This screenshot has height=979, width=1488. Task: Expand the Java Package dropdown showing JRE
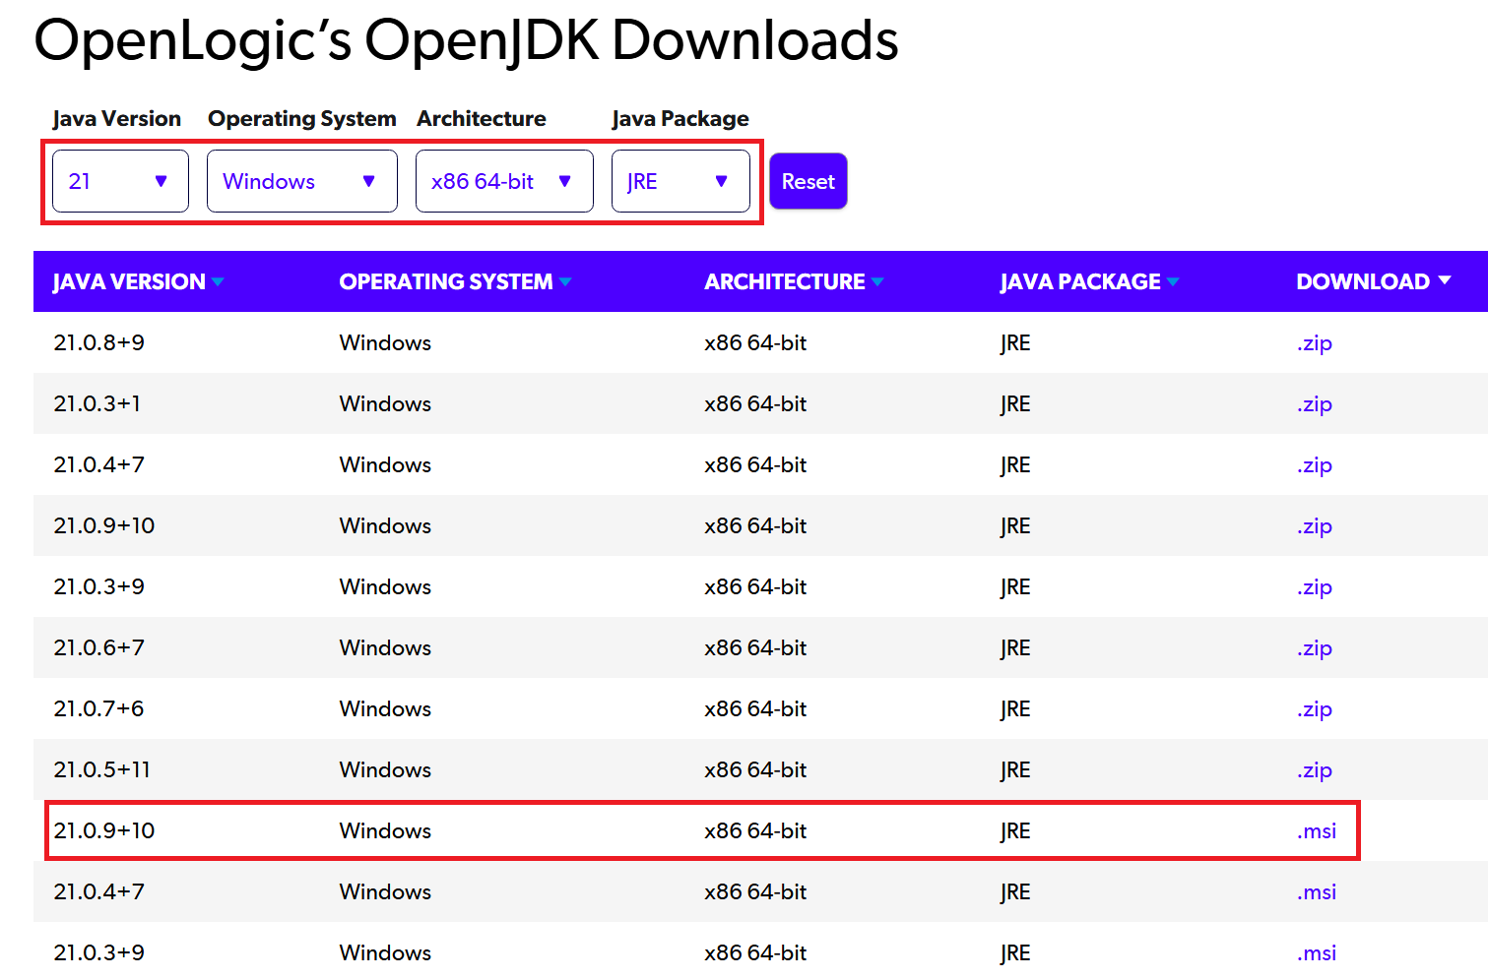pyautogui.click(x=679, y=181)
